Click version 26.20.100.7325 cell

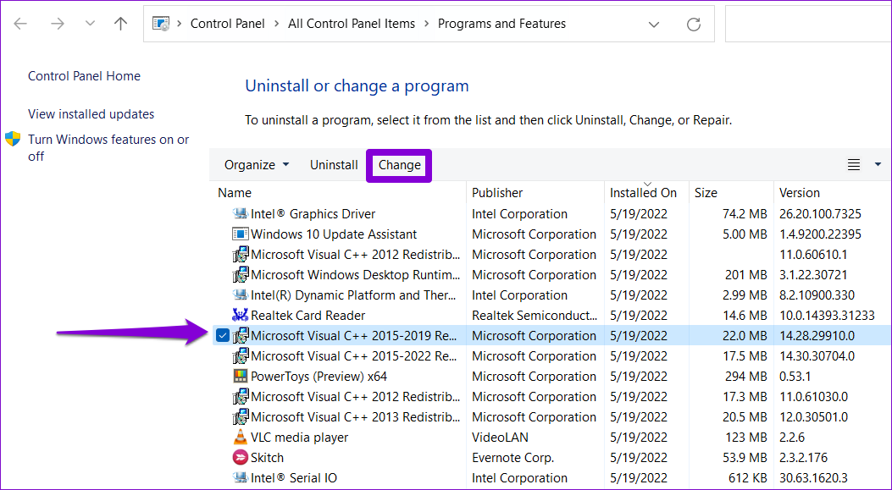click(820, 214)
